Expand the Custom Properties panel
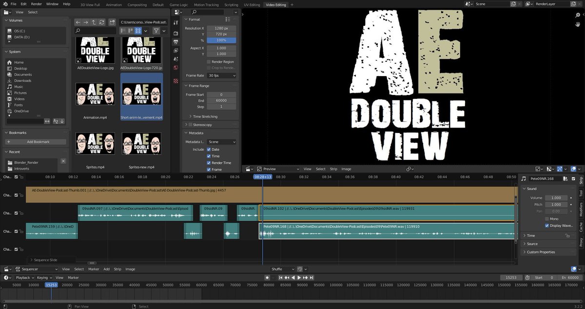Image resolution: width=585 pixels, height=309 pixels. click(540, 252)
